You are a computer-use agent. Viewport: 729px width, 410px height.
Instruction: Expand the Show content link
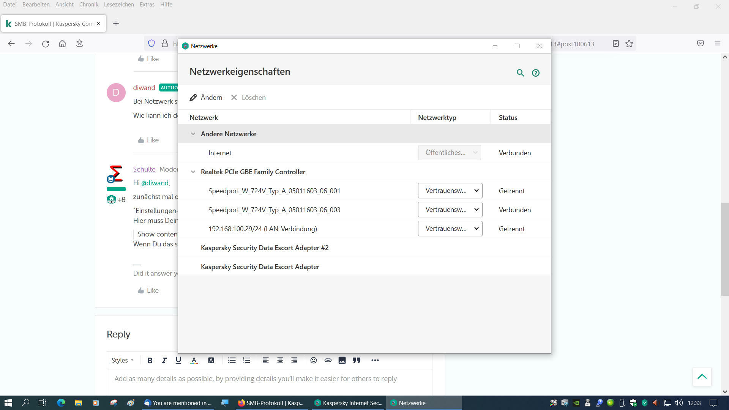click(157, 234)
